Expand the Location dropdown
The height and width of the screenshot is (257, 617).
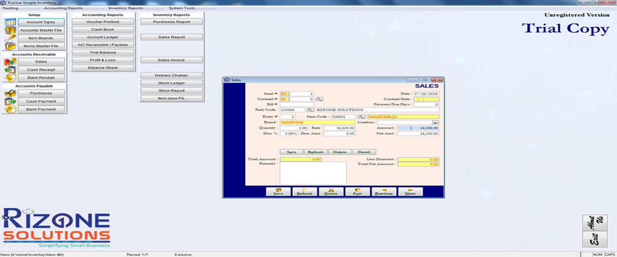tap(435, 122)
